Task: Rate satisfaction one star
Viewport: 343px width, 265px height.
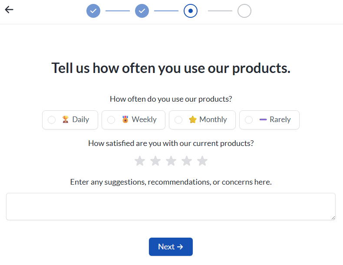Action: (x=140, y=161)
